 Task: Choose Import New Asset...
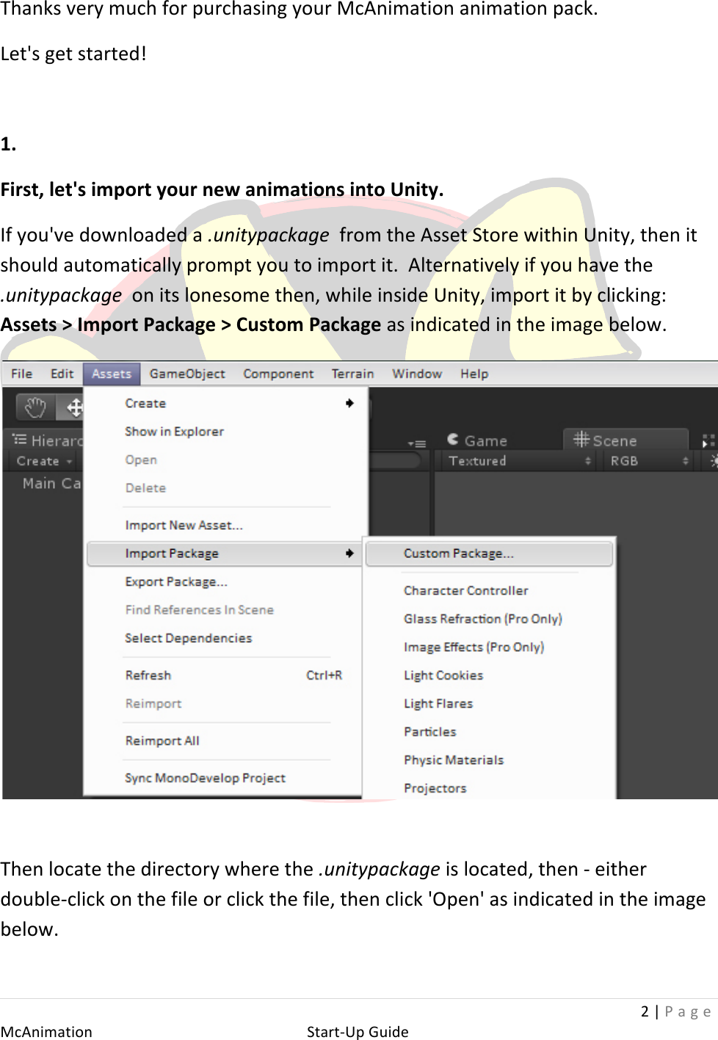tap(184, 526)
